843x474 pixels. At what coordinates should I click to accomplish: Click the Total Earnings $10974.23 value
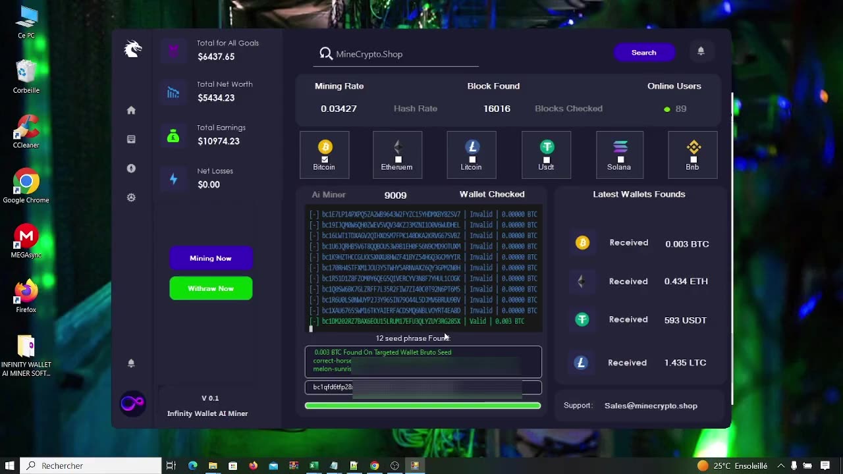pos(219,142)
